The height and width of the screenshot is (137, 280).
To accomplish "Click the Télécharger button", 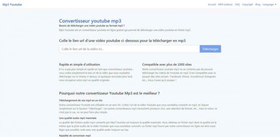I will click(x=210, y=49).
